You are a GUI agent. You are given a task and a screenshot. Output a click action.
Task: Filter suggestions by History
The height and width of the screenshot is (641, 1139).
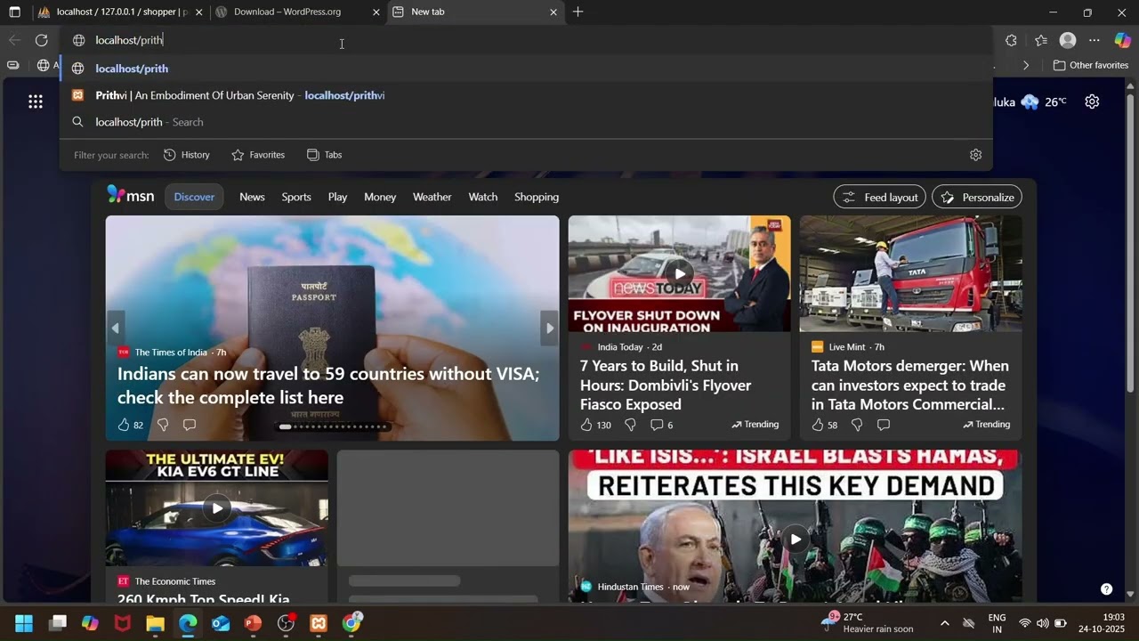click(187, 155)
